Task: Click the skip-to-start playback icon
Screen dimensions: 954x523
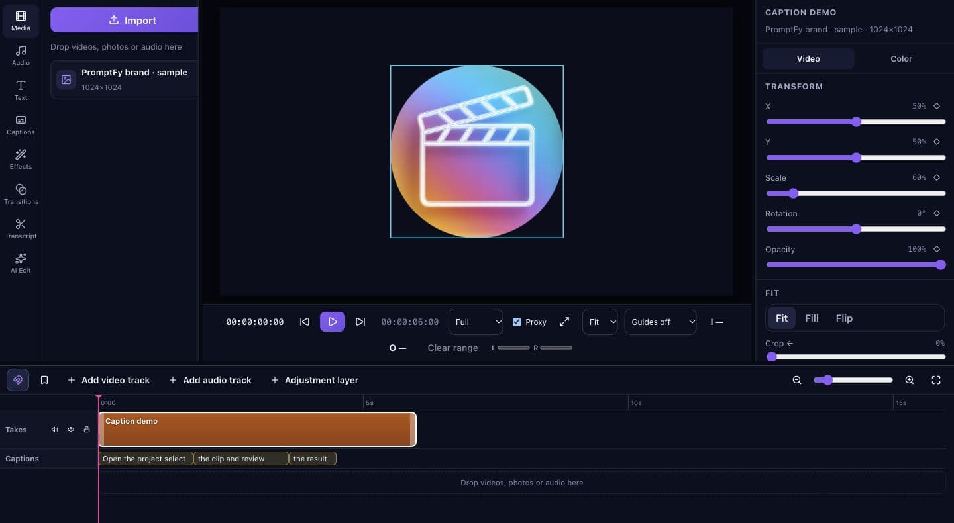Action: (x=305, y=322)
